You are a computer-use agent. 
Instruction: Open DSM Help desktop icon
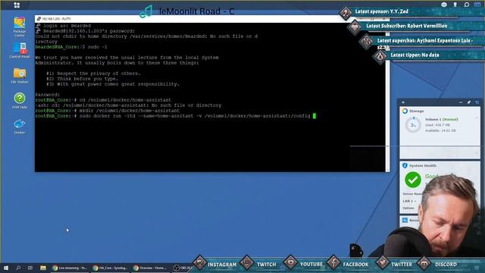20,101
